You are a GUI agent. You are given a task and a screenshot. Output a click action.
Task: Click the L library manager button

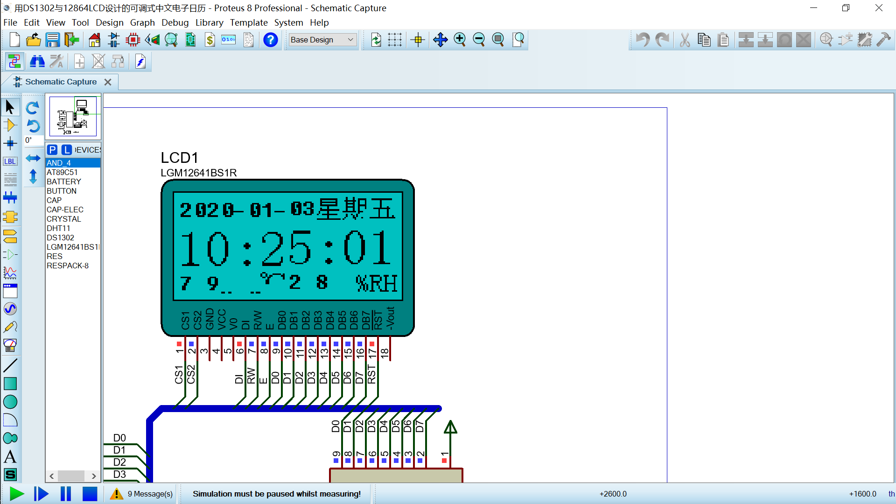click(x=67, y=150)
